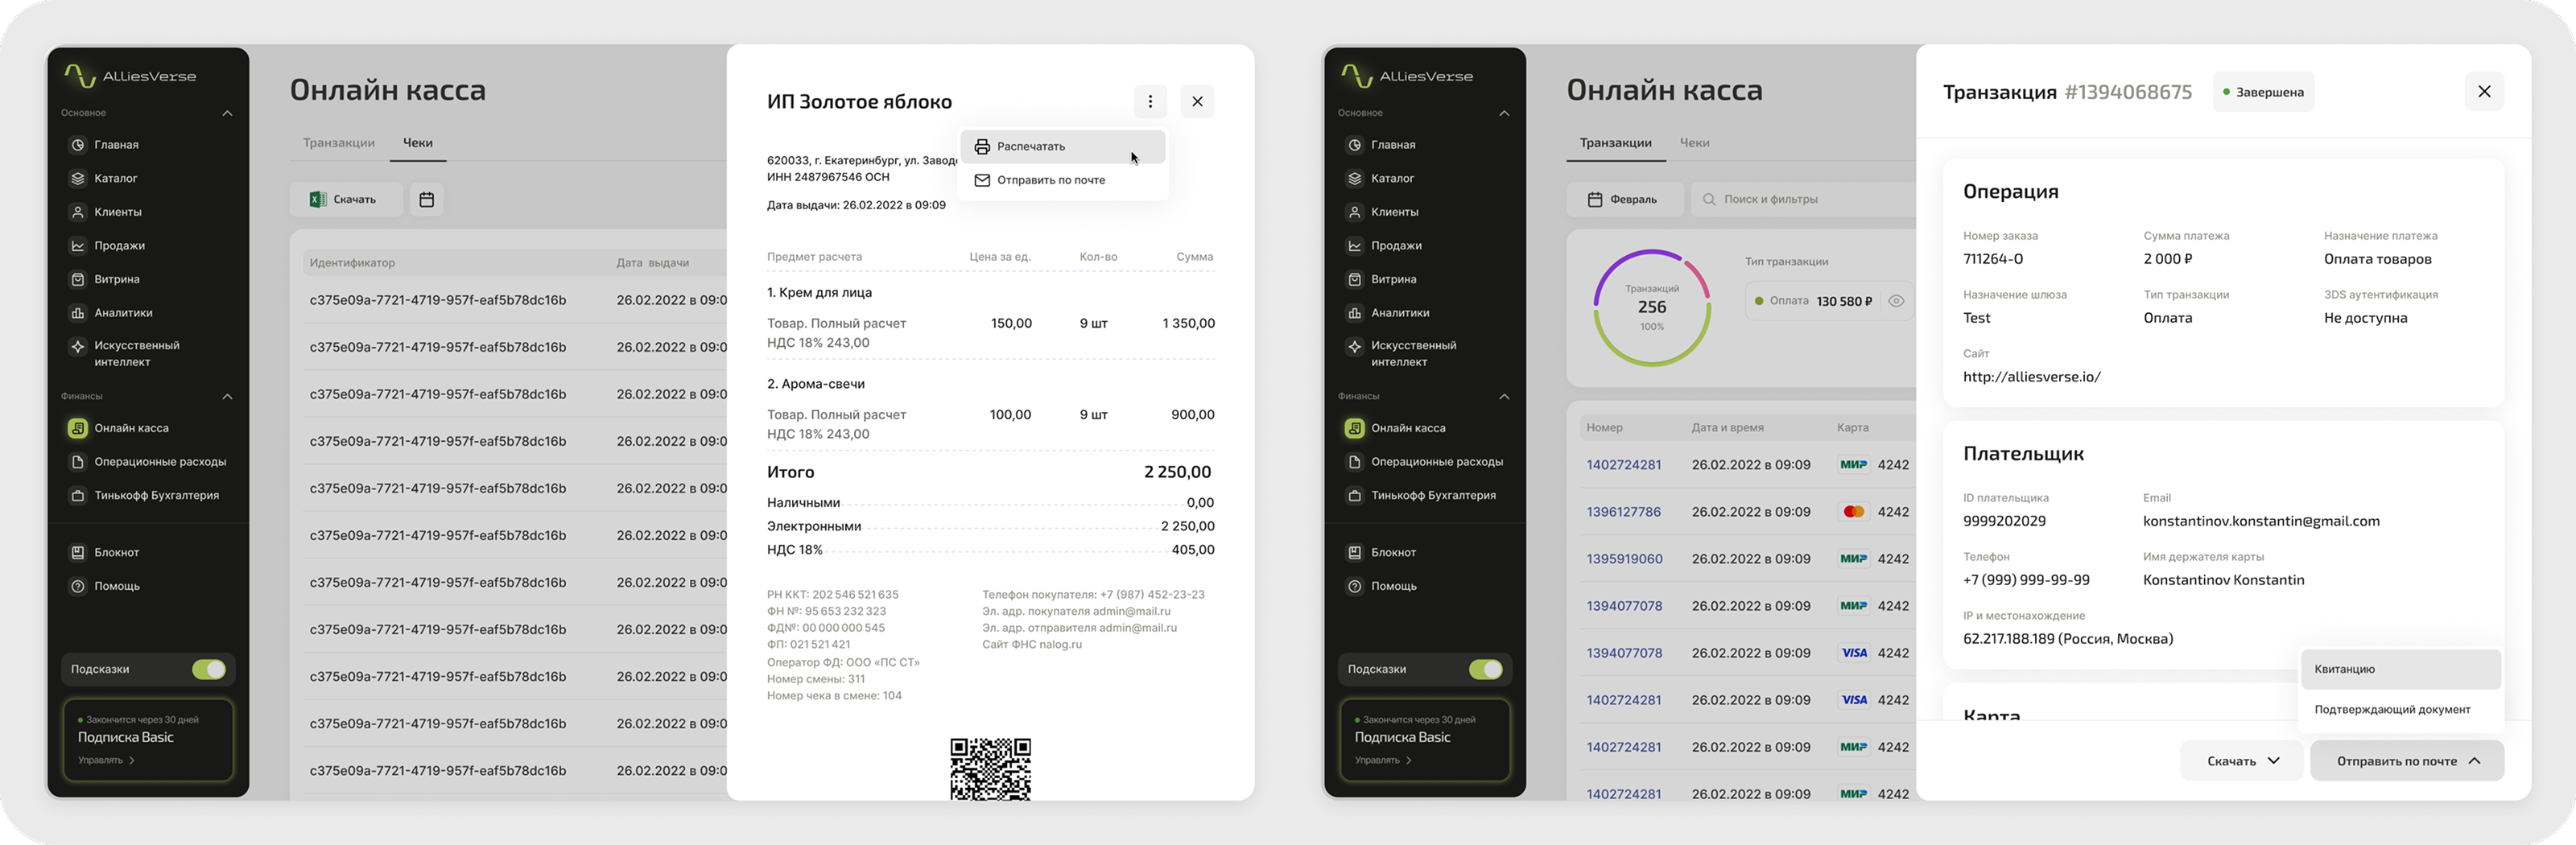Click email konstantinov.konstantin@gmail.com
The image size is (2576, 845).
(2261, 521)
